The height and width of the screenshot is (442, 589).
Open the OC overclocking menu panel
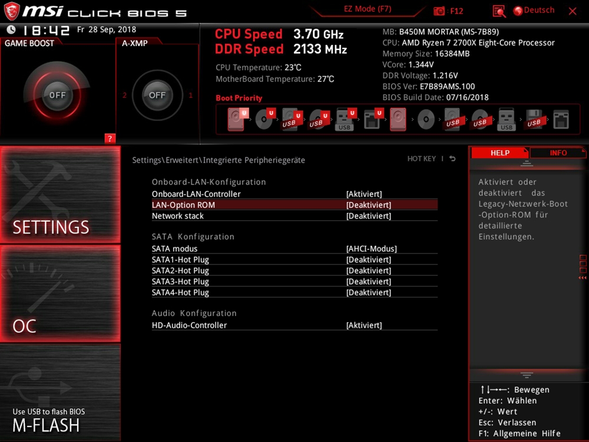pos(60,293)
